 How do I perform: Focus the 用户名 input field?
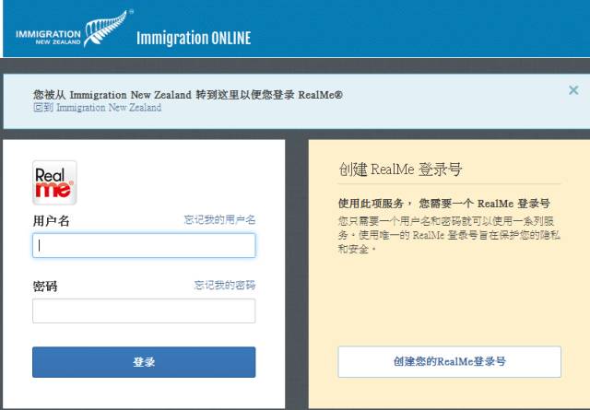click(x=144, y=246)
